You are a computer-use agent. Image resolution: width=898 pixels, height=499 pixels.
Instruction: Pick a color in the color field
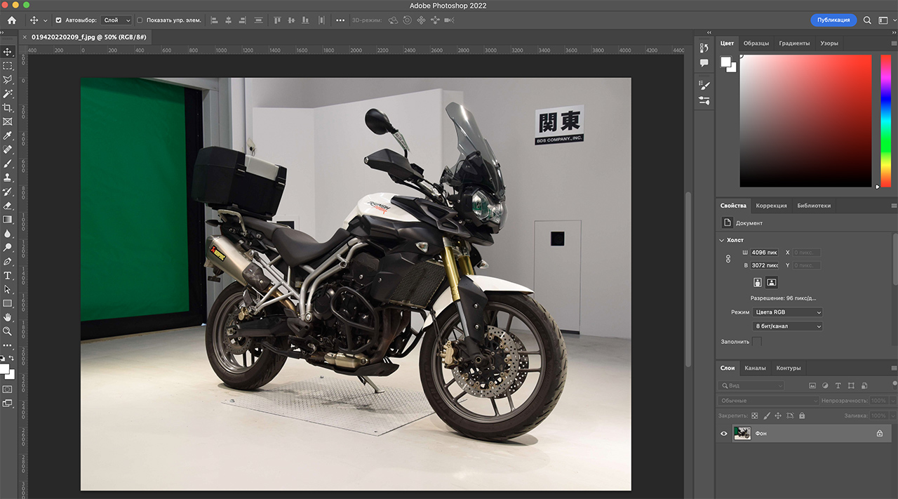805,119
